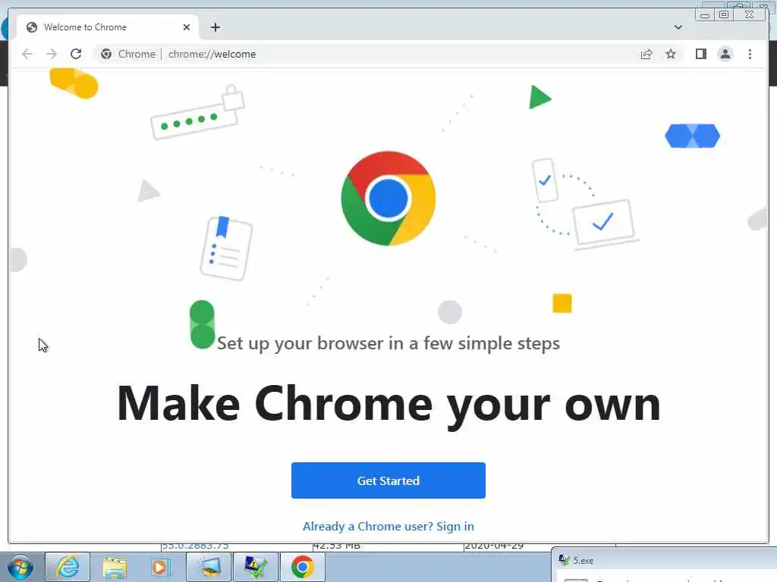Open the fifth taskbar program icon

(x=209, y=567)
